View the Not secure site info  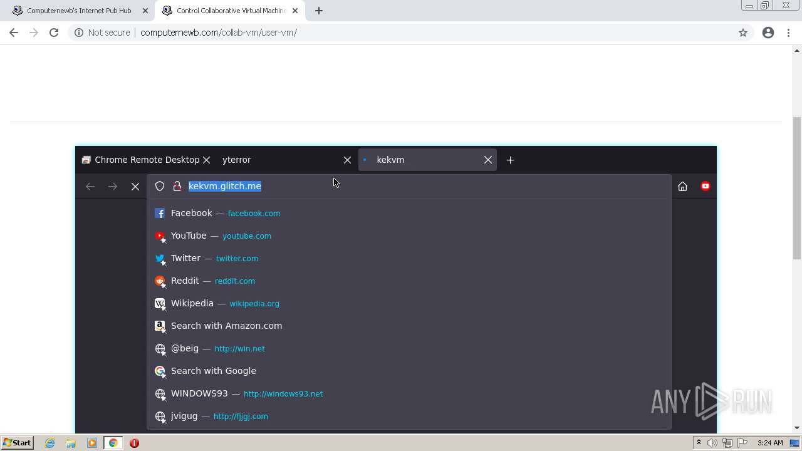point(102,33)
